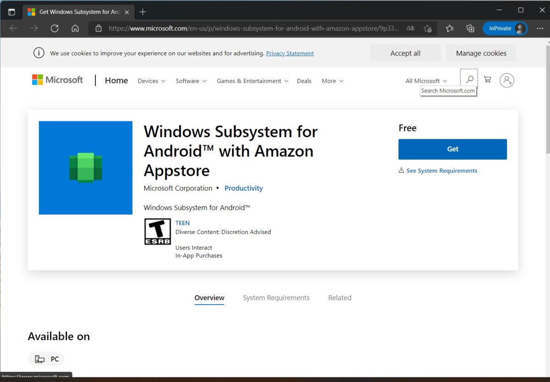Viewport: 550px width, 382px height.
Task: Click the browser Back arrow
Action: (13, 28)
